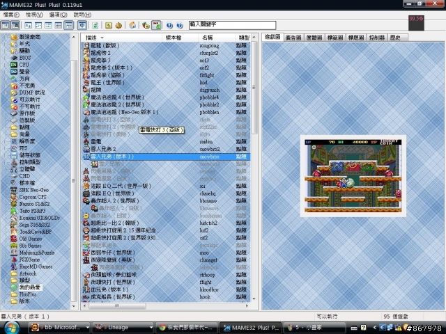Switch to large icons view
The width and height of the screenshot is (446, 334).
[x=28, y=26]
